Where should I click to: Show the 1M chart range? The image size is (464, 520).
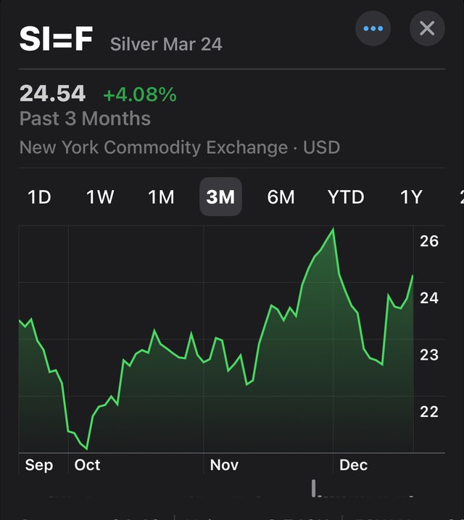[x=161, y=197]
